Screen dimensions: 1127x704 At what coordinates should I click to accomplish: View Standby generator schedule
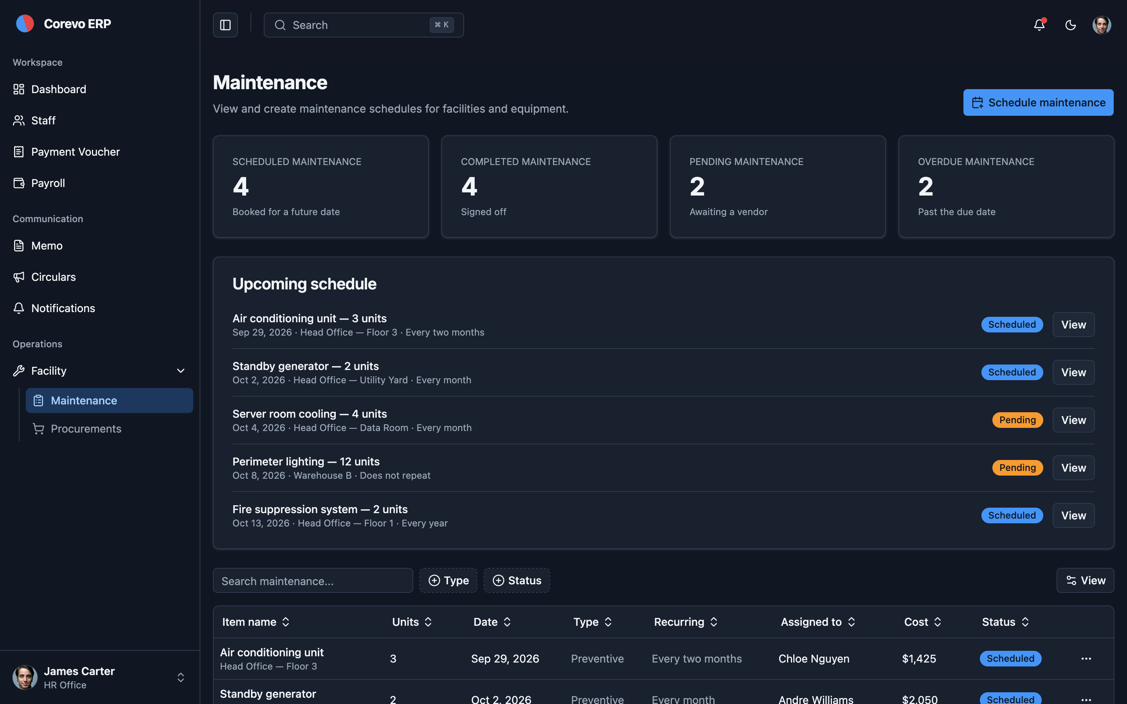pos(1073,372)
